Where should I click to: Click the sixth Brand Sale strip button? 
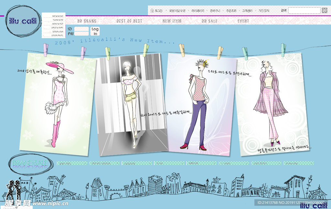(234, 163)
